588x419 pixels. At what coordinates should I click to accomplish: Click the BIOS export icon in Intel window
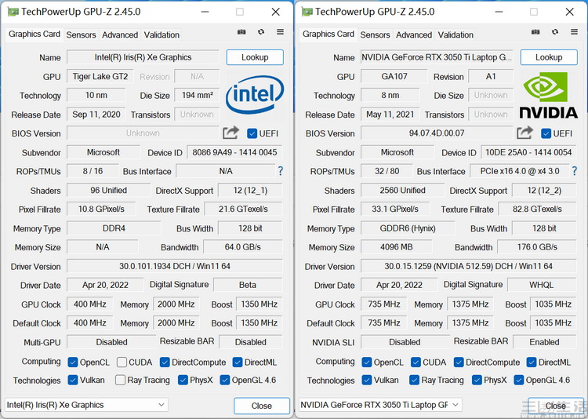click(231, 133)
